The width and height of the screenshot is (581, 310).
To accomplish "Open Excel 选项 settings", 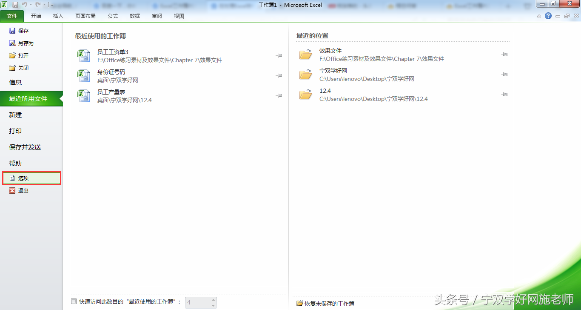I will 31,178.
